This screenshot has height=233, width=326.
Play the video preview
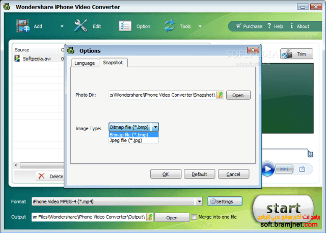click(x=267, y=169)
